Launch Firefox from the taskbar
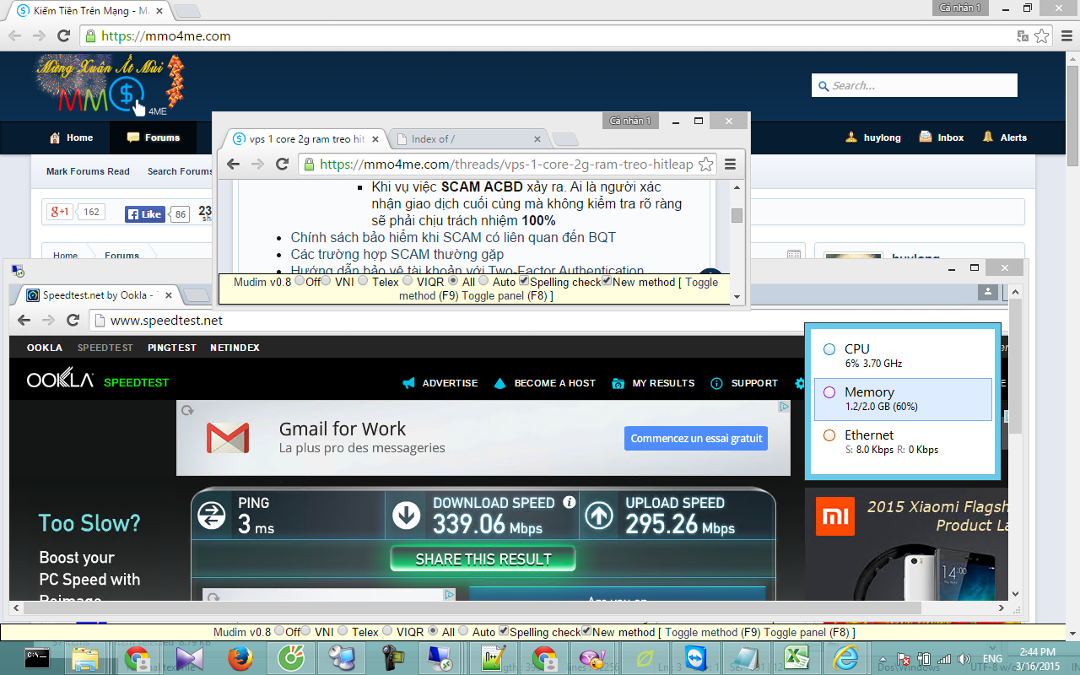This screenshot has width=1080, height=675. tap(240, 658)
